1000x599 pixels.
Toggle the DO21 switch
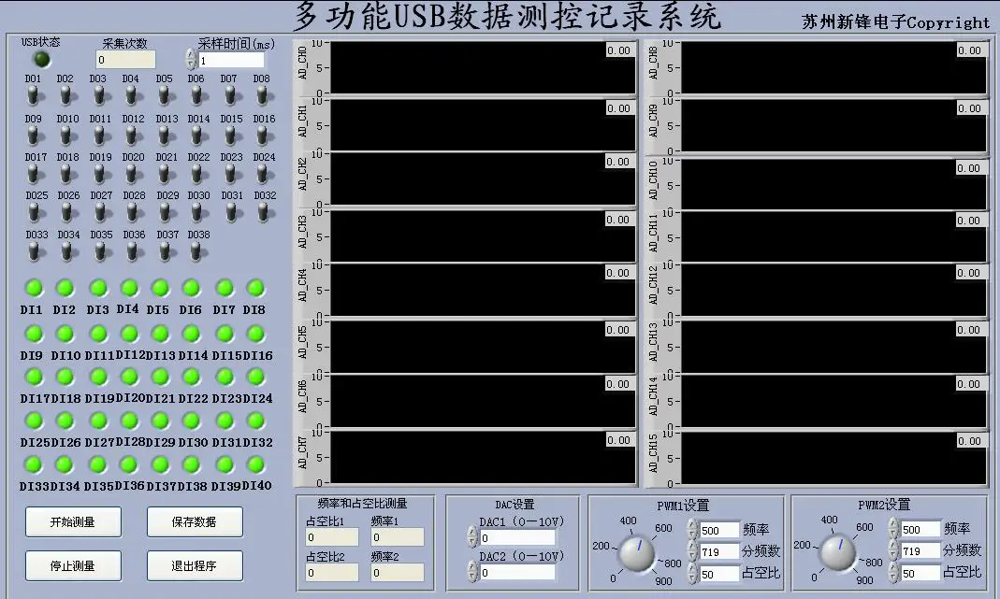coord(165,174)
